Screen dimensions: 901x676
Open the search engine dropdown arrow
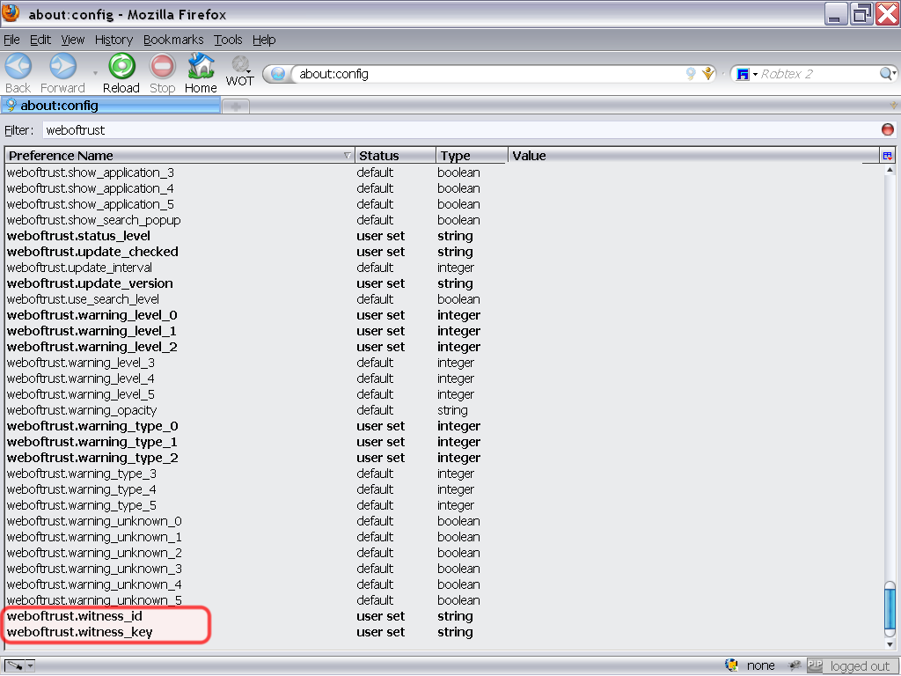click(755, 74)
